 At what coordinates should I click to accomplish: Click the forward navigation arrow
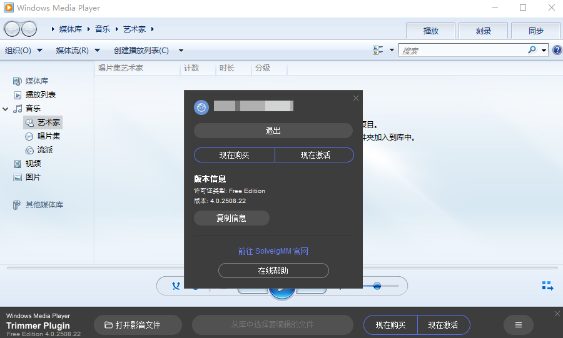coord(29,29)
